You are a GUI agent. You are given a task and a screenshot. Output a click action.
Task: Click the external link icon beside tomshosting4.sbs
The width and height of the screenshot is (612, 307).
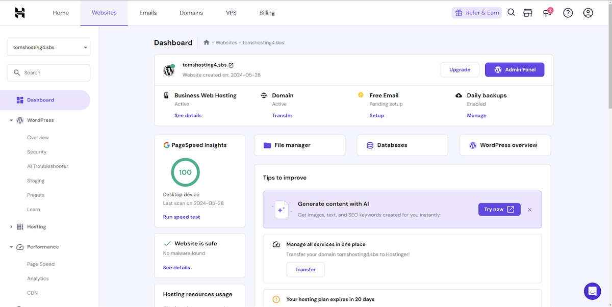pyautogui.click(x=232, y=65)
